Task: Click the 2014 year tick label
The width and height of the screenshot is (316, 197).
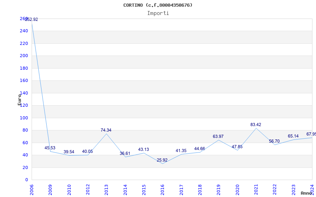Action: point(125,190)
